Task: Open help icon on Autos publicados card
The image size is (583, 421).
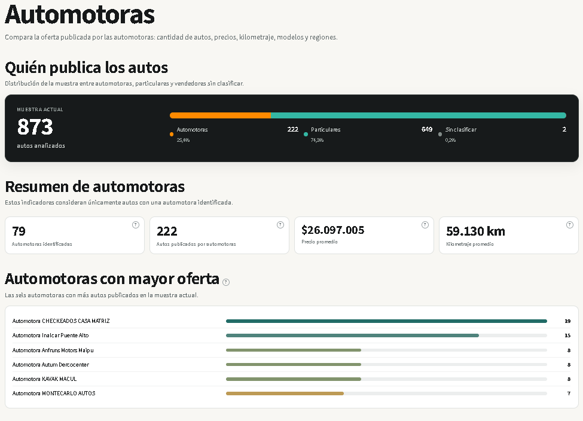Action: click(280, 225)
